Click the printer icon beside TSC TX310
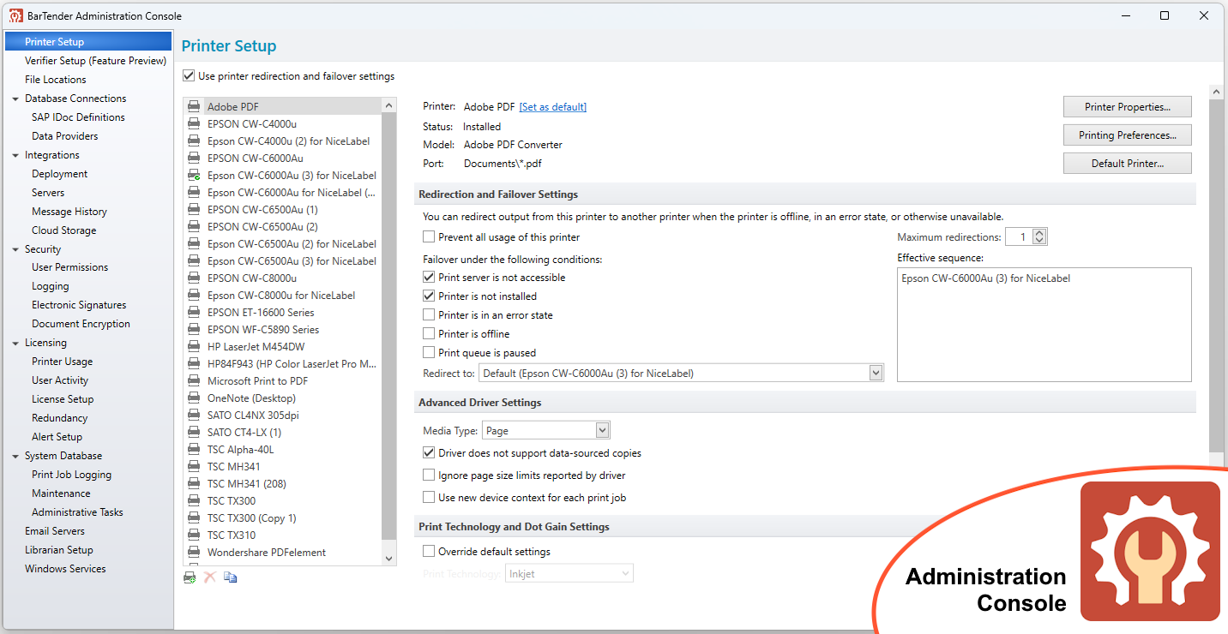The height and width of the screenshot is (634, 1228). pyautogui.click(x=194, y=535)
